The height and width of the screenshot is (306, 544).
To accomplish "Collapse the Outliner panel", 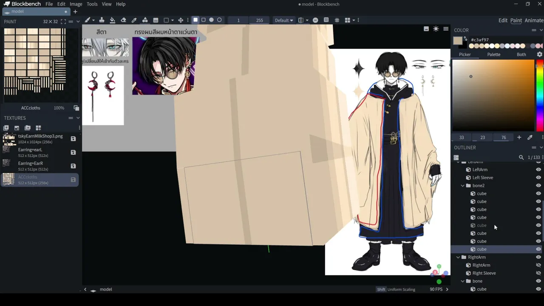I will coord(541,147).
